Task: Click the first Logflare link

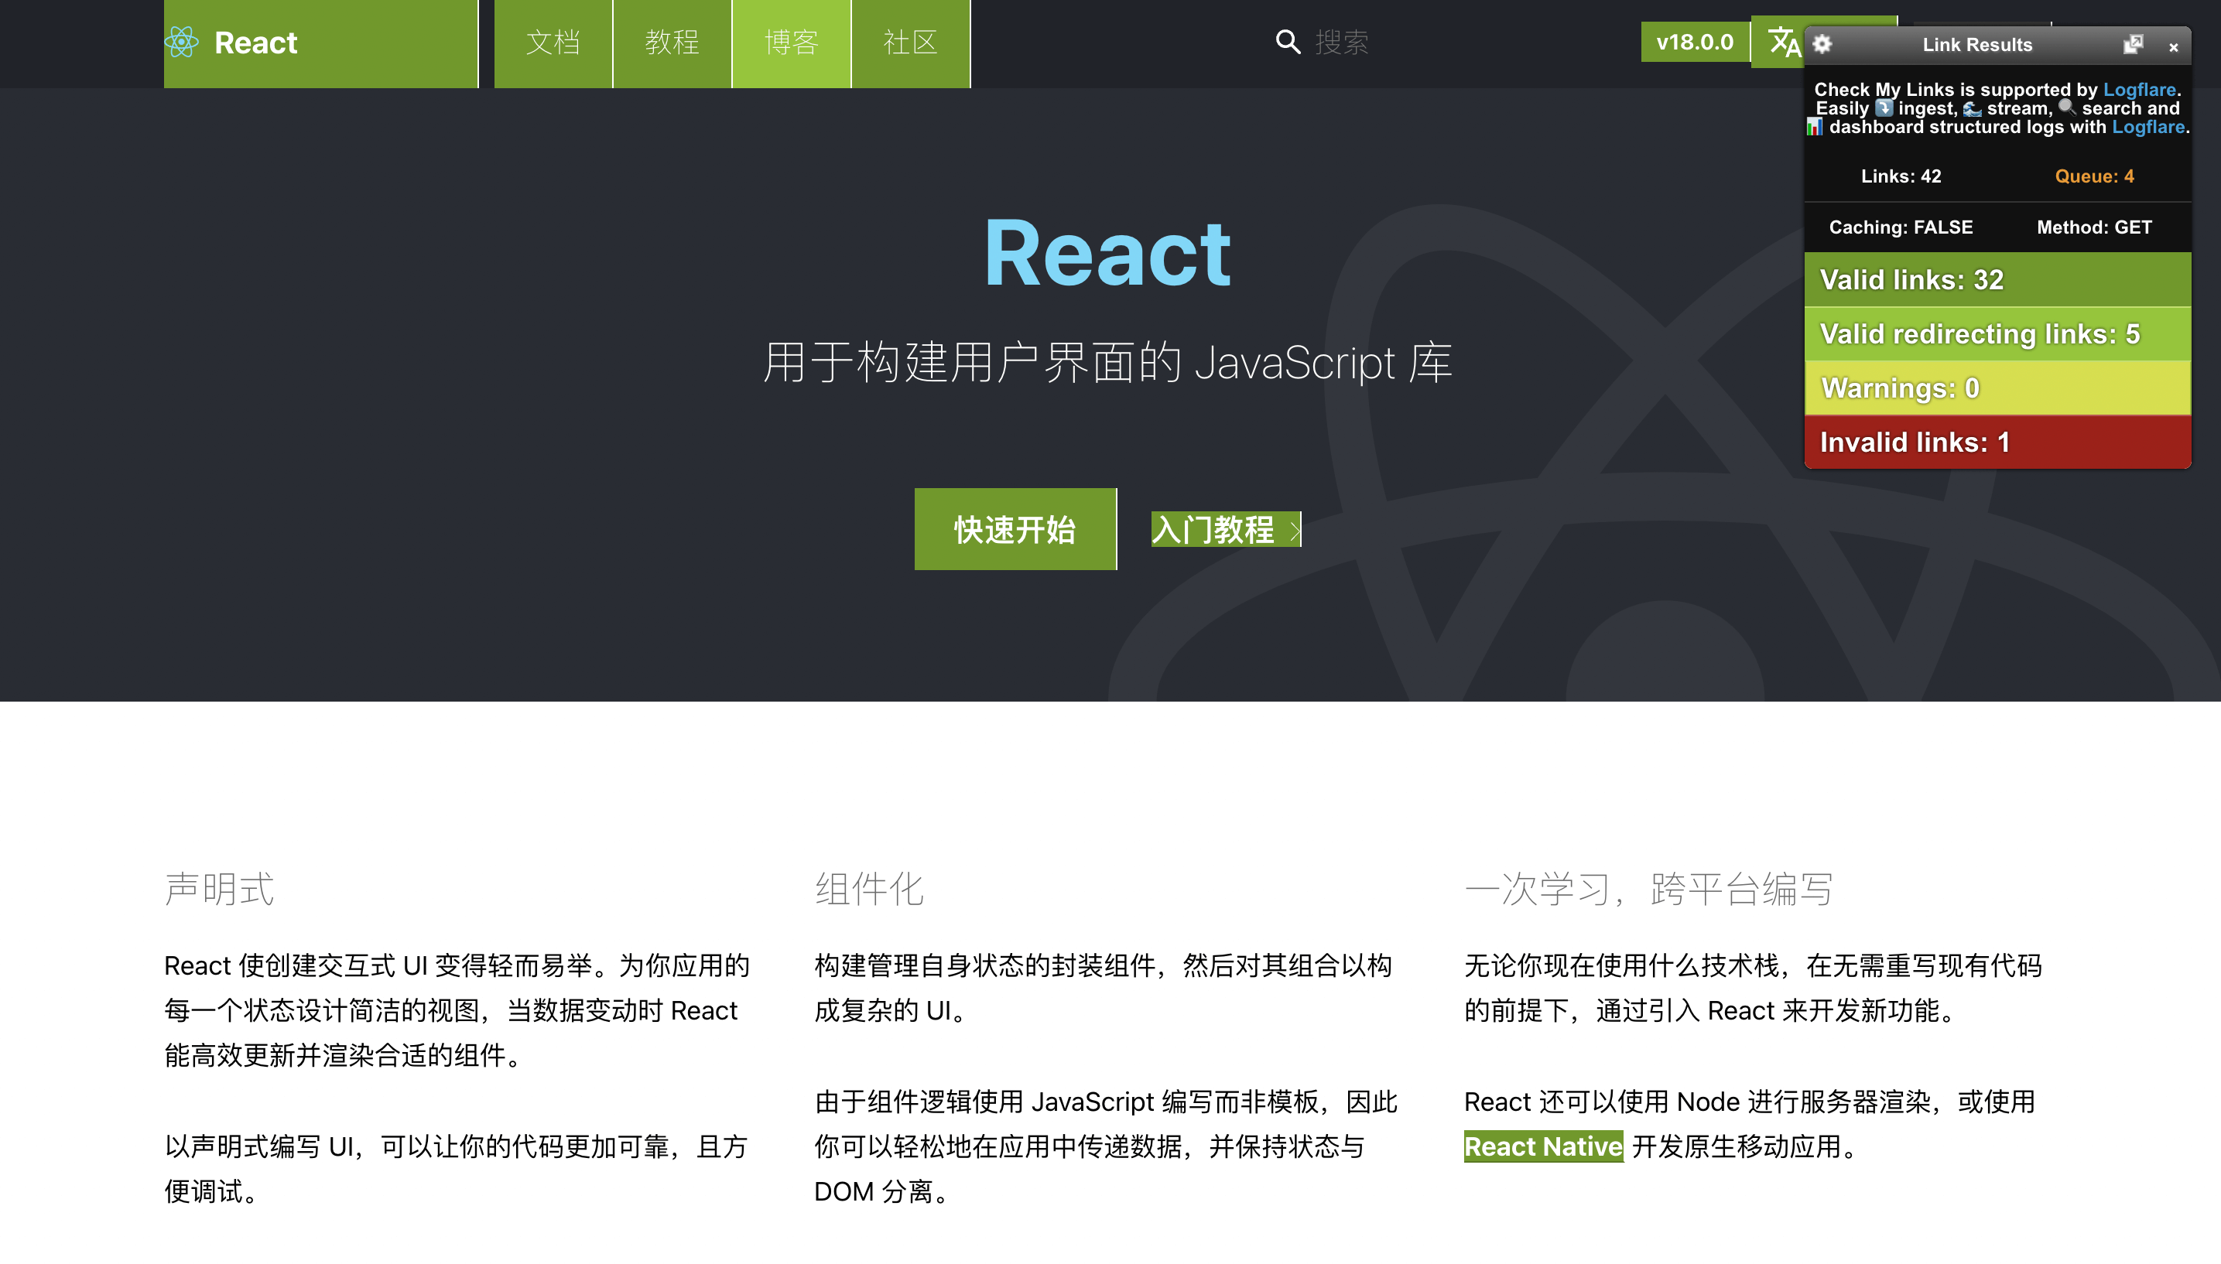Action: [x=2138, y=90]
